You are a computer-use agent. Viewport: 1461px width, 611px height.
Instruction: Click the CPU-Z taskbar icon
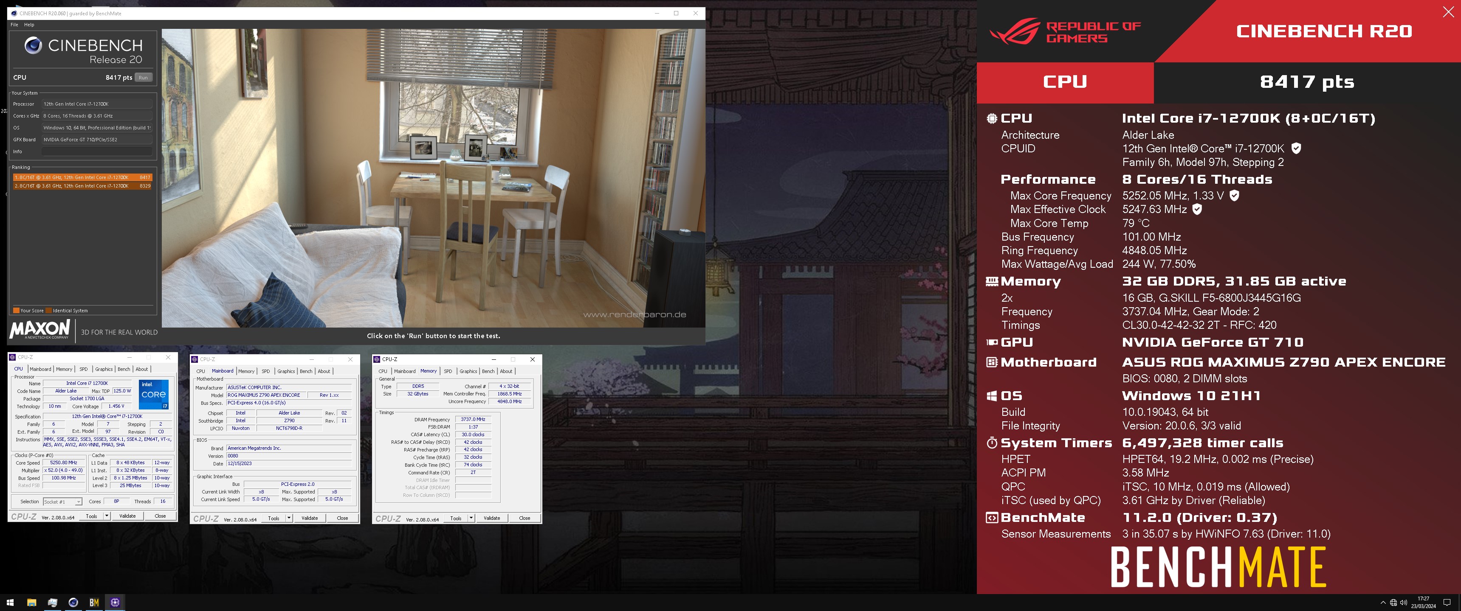coord(115,603)
